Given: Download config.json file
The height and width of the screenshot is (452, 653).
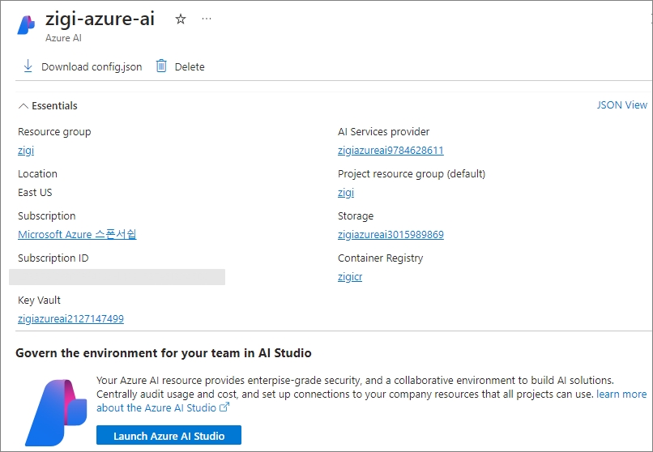Looking at the screenshot, I should [x=83, y=66].
